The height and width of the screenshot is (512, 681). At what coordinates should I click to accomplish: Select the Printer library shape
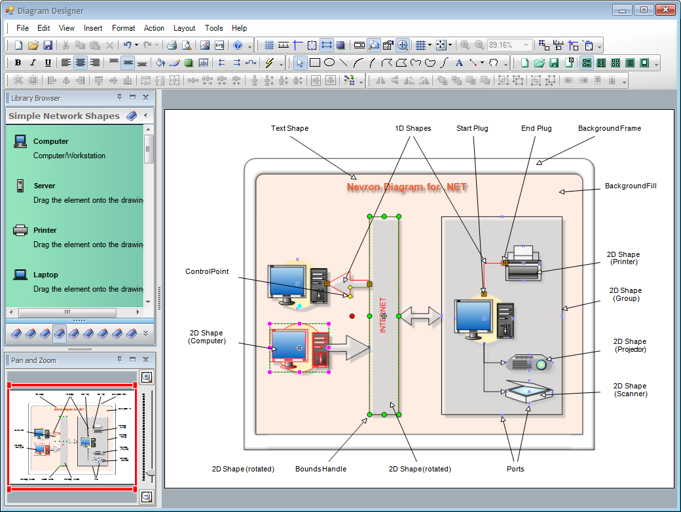tap(75, 237)
